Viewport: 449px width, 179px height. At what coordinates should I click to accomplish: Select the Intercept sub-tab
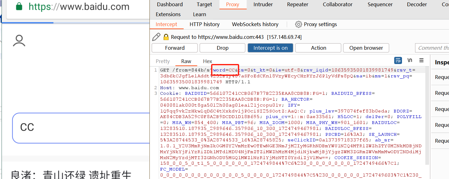[x=166, y=24]
